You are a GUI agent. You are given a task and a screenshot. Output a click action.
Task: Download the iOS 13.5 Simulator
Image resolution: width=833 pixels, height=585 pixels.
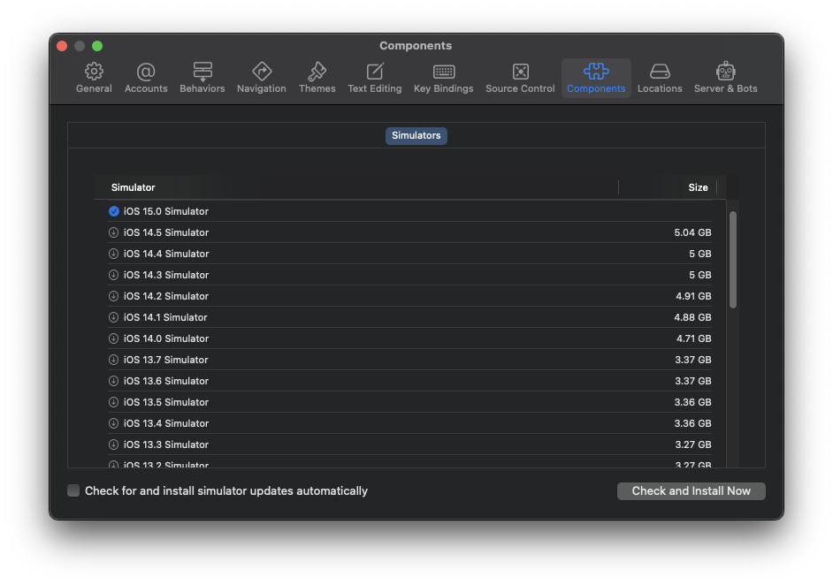pos(114,402)
